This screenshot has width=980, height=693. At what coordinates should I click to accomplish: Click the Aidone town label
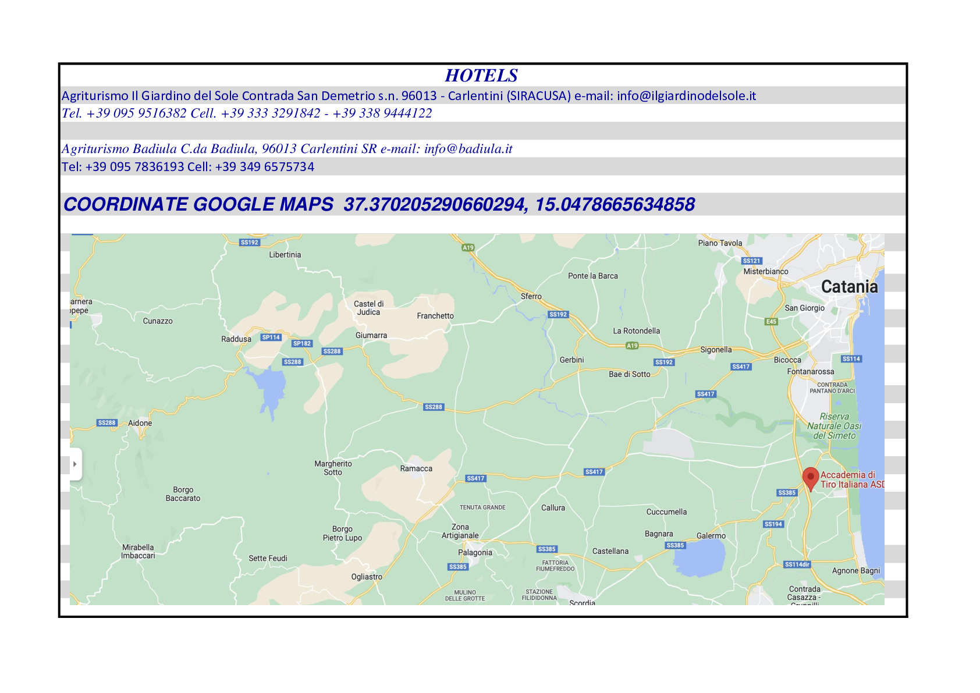(x=140, y=423)
